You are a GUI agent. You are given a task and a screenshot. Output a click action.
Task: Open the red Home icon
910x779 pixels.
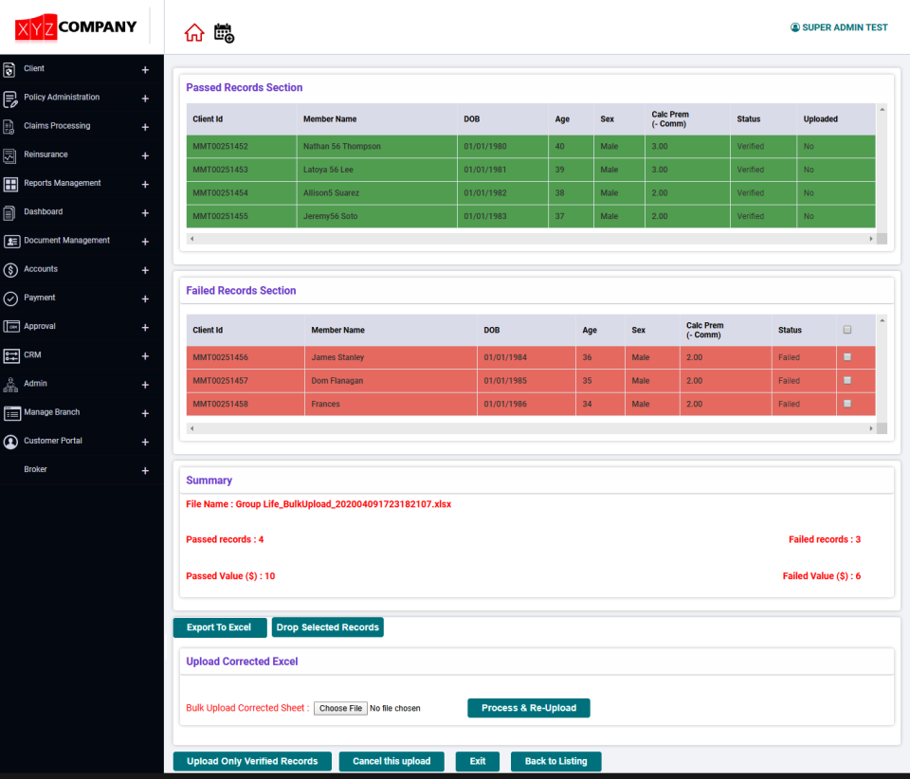194,32
